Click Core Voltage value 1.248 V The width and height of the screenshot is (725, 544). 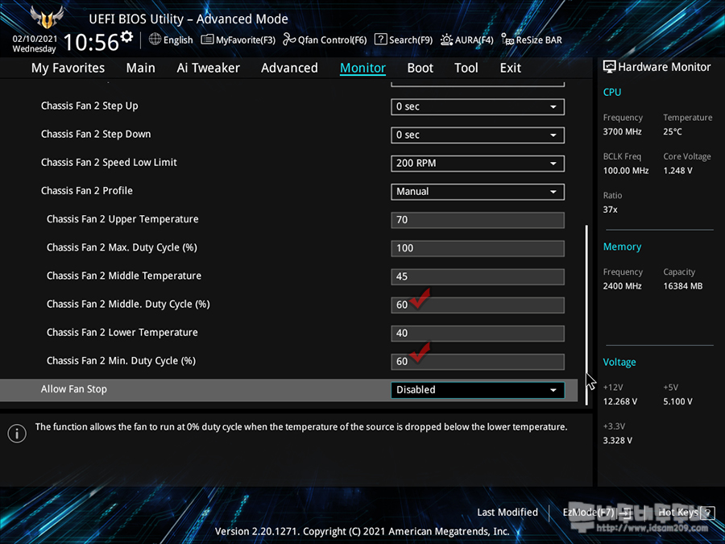click(677, 171)
